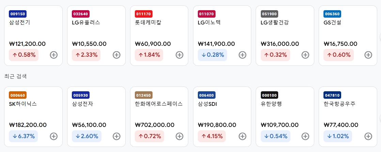The image size is (381, 152).
Task: Open the 삼성전기 stock name link
Action: point(19,22)
